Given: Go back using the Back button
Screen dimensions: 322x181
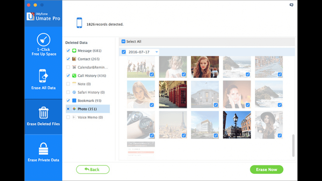Looking at the screenshot, I should tap(93, 170).
